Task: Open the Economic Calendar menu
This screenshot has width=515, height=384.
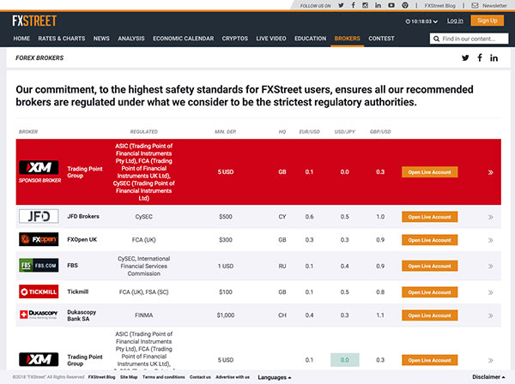Action: 184,39
